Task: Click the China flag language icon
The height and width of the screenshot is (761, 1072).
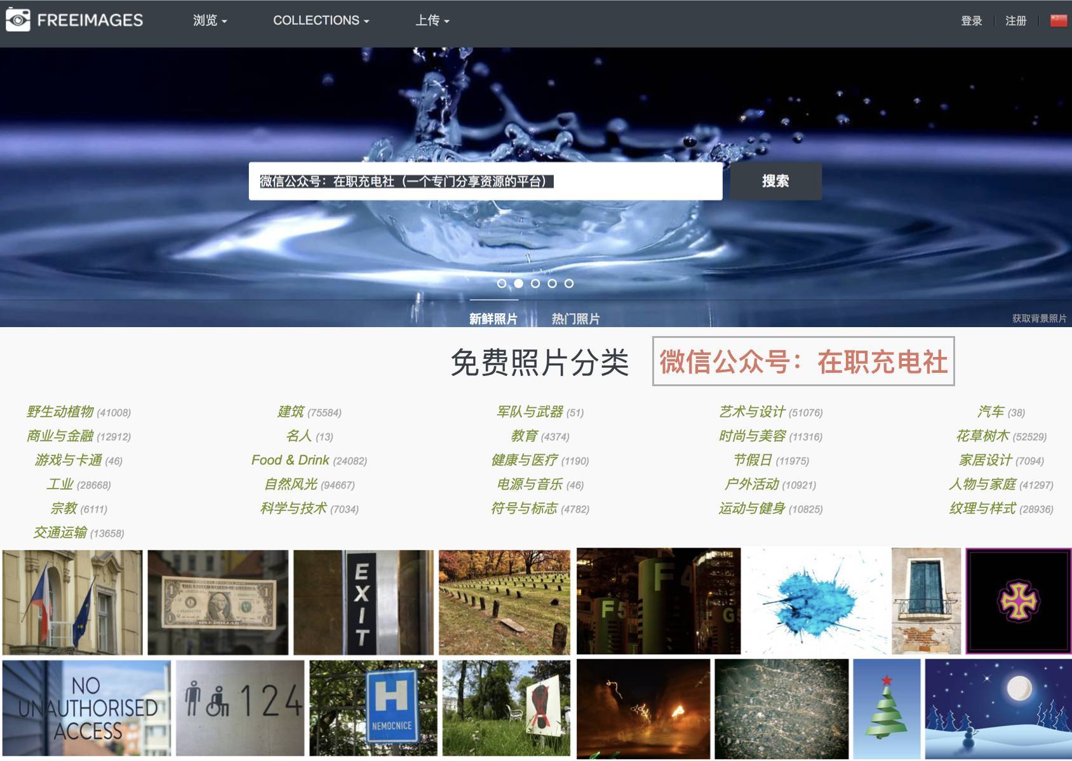Action: pos(1057,19)
